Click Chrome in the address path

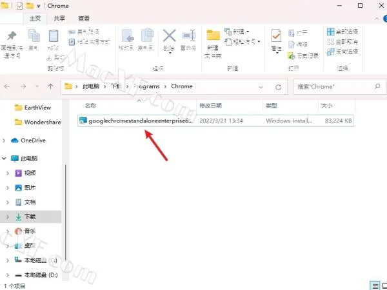point(182,86)
